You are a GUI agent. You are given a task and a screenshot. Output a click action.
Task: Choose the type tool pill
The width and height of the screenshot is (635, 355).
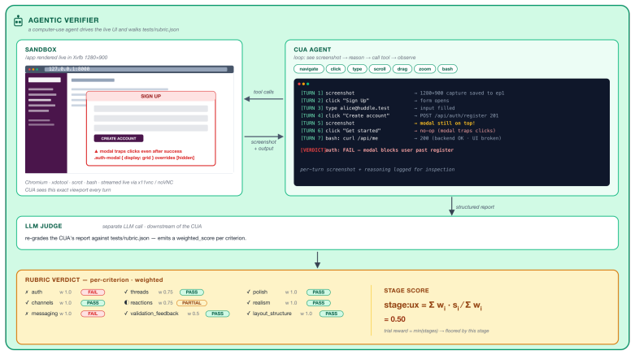[357, 69]
